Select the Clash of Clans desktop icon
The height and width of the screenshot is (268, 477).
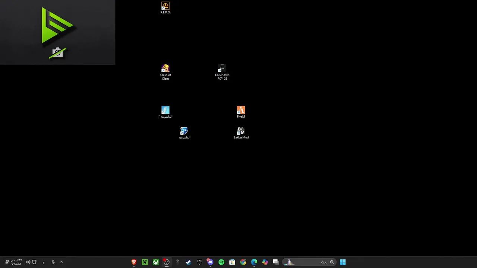click(165, 72)
